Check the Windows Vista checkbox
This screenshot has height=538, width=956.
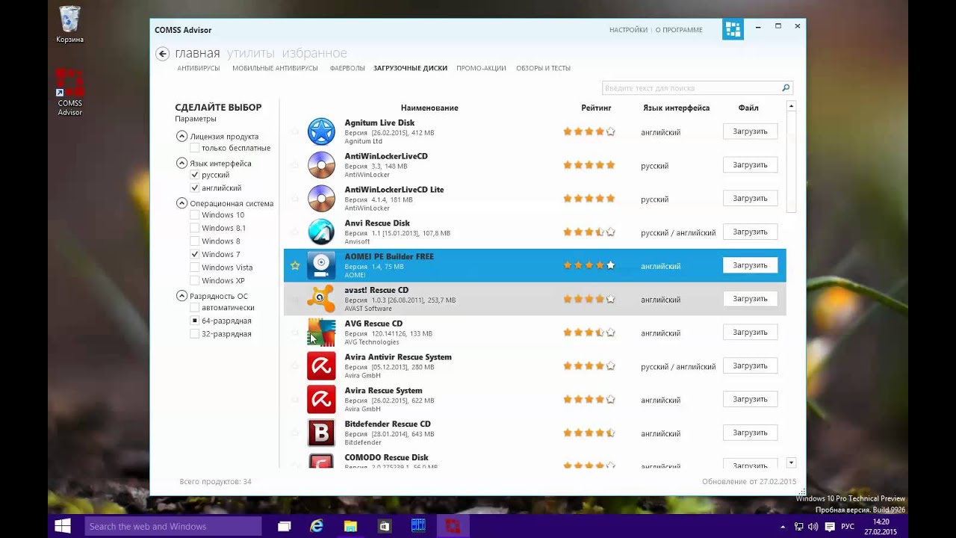coord(194,268)
